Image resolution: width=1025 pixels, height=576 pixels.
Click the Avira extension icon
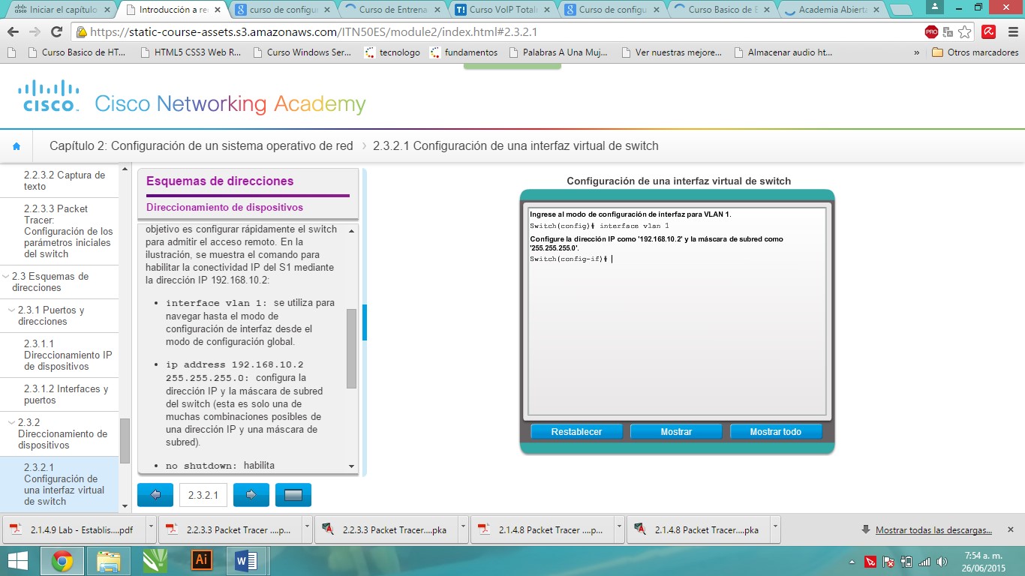pos(989,32)
